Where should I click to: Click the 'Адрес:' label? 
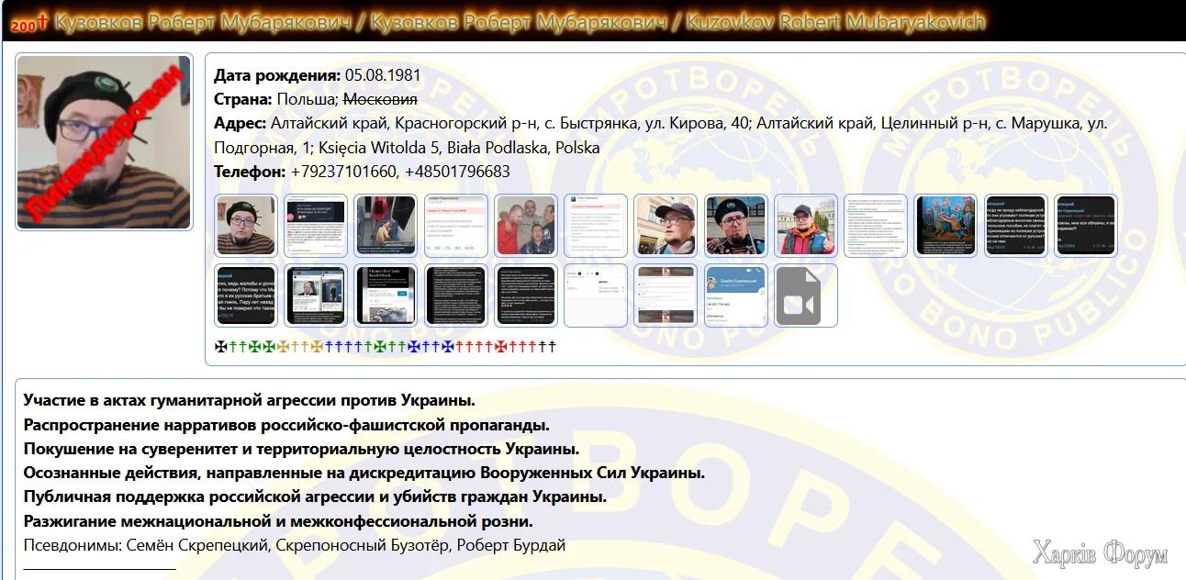pyautogui.click(x=241, y=123)
